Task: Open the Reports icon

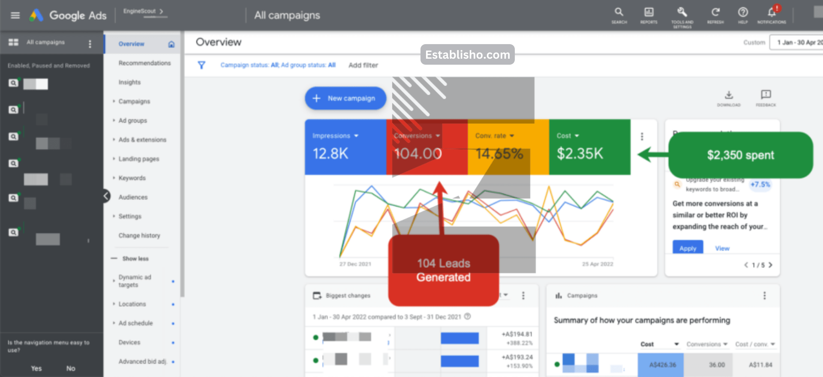Action: pos(649,13)
